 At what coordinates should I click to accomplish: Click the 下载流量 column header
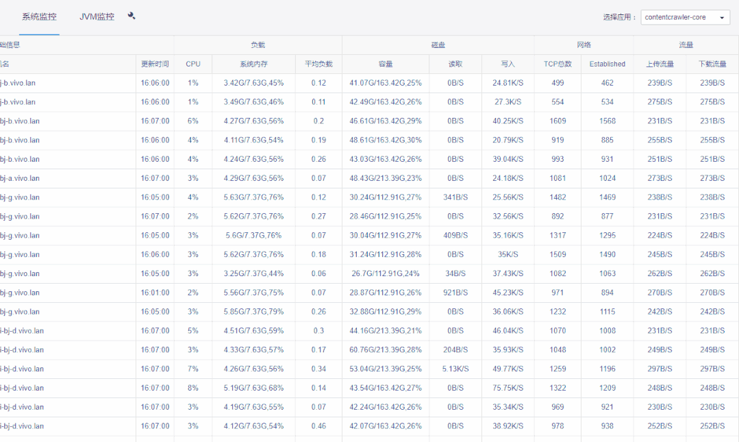click(712, 64)
